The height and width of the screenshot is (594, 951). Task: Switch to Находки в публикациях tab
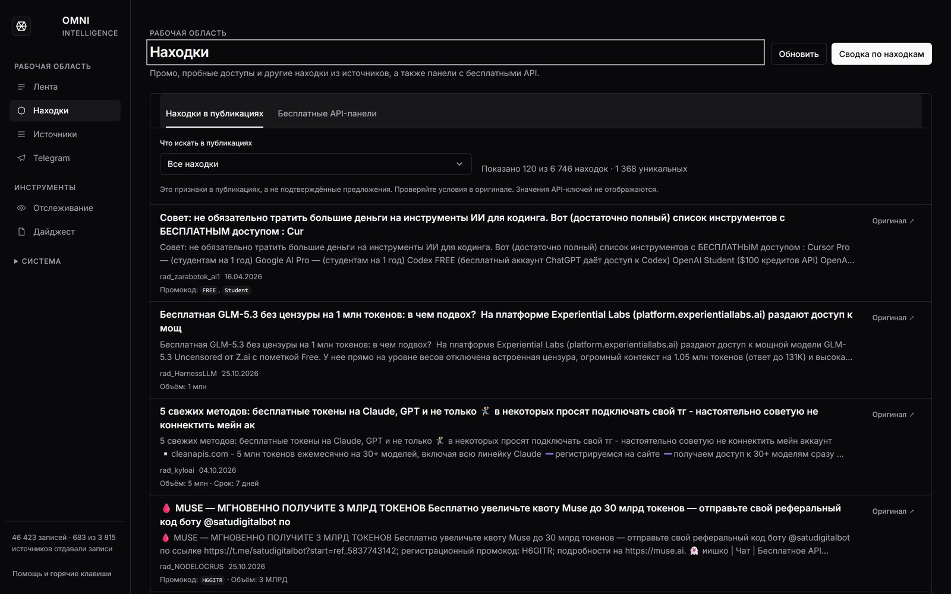(x=215, y=113)
